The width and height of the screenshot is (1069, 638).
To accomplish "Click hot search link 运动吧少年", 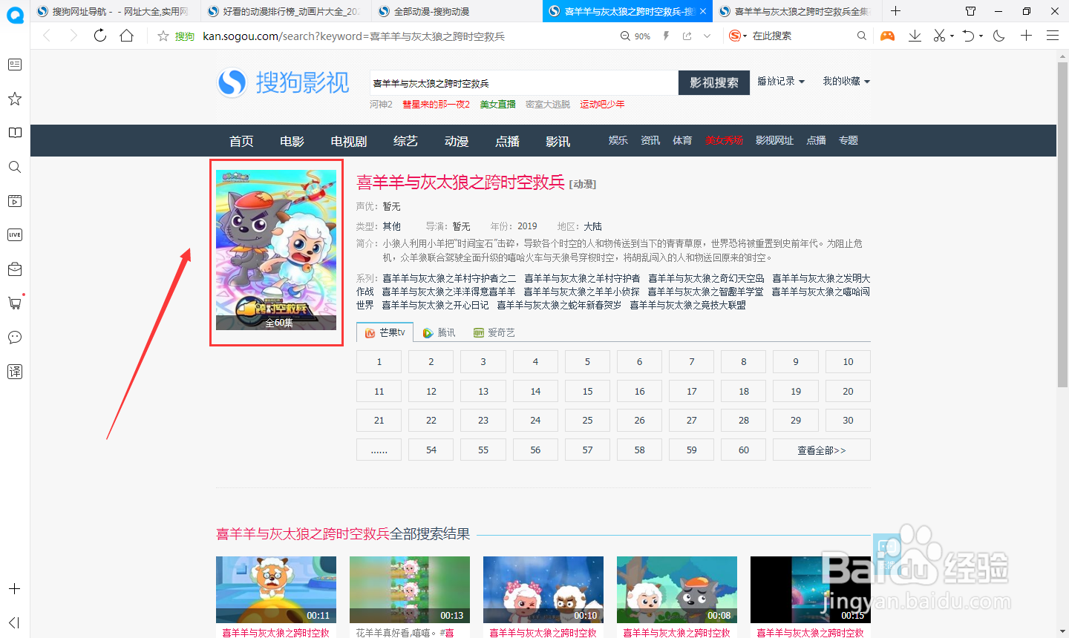I will [x=602, y=105].
